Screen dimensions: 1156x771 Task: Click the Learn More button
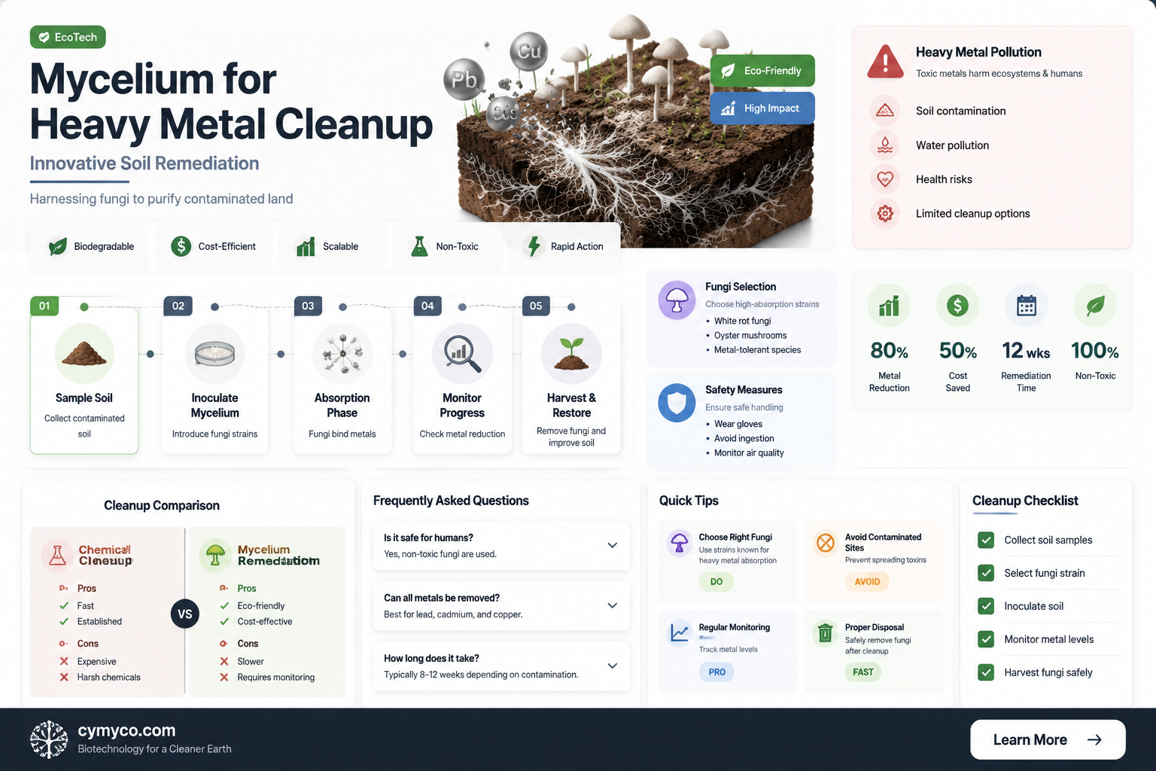click(x=1048, y=739)
